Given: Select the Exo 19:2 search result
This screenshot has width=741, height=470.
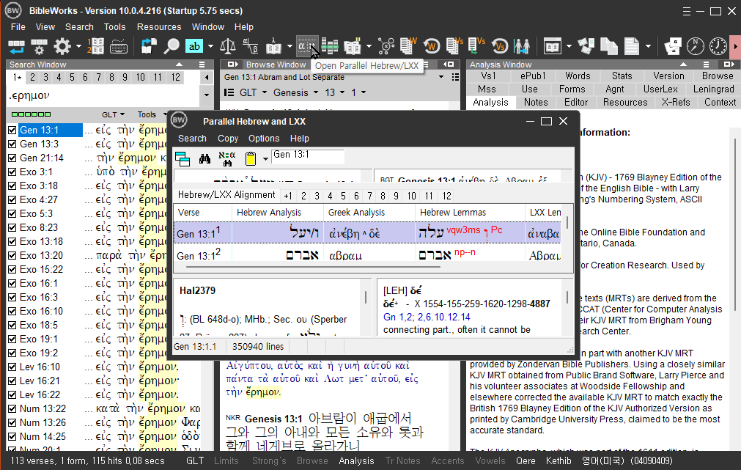Looking at the screenshot, I should [x=39, y=353].
